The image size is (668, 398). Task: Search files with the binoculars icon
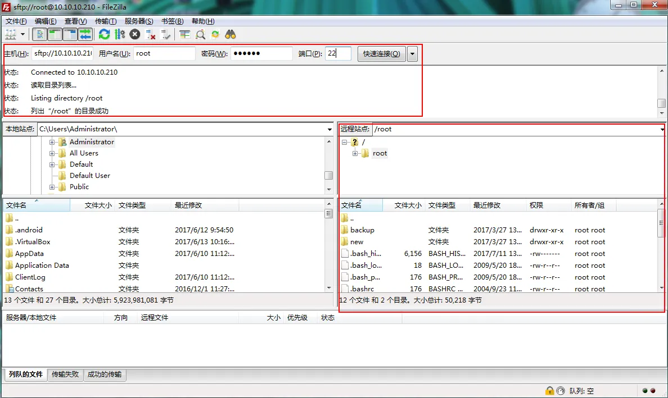tap(231, 34)
